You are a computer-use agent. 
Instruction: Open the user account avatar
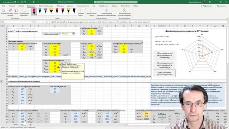(x=204, y=2)
